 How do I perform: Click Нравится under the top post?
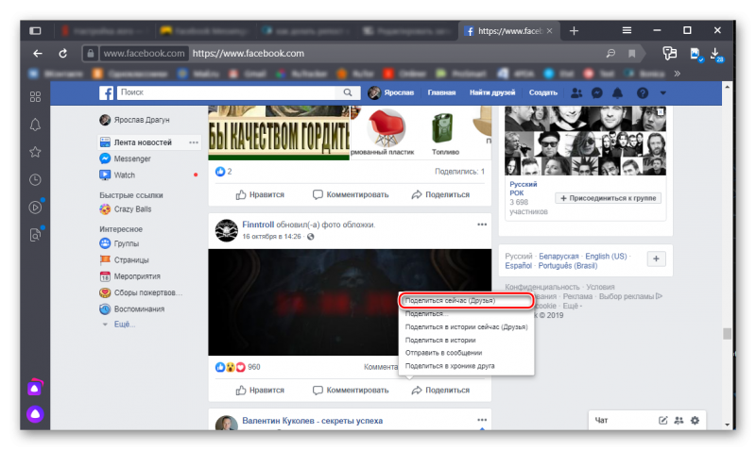click(x=260, y=194)
